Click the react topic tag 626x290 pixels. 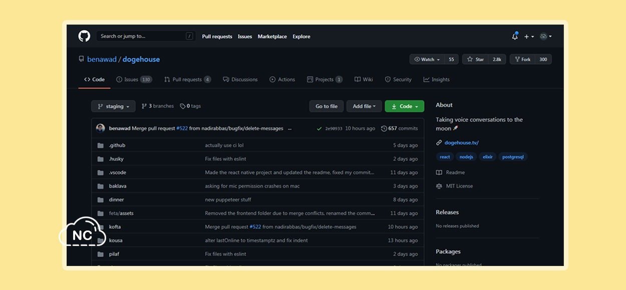coord(445,157)
